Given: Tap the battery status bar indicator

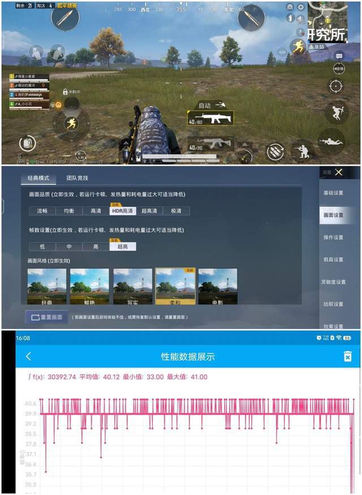Looking at the screenshot, I should coord(347,338).
